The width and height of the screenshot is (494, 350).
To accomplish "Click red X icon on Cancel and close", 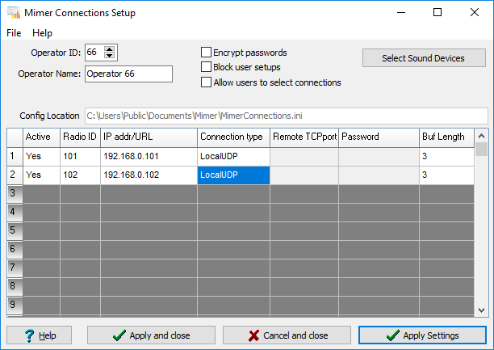I will pyautogui.click(x=253, y=335).
